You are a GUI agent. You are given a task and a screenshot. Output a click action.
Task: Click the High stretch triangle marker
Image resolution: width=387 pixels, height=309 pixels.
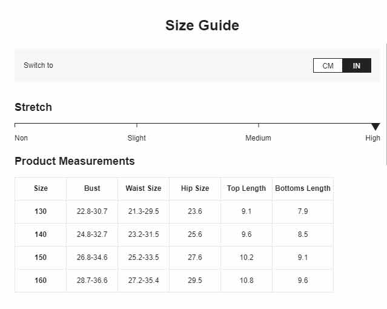[x=375, y=127]
